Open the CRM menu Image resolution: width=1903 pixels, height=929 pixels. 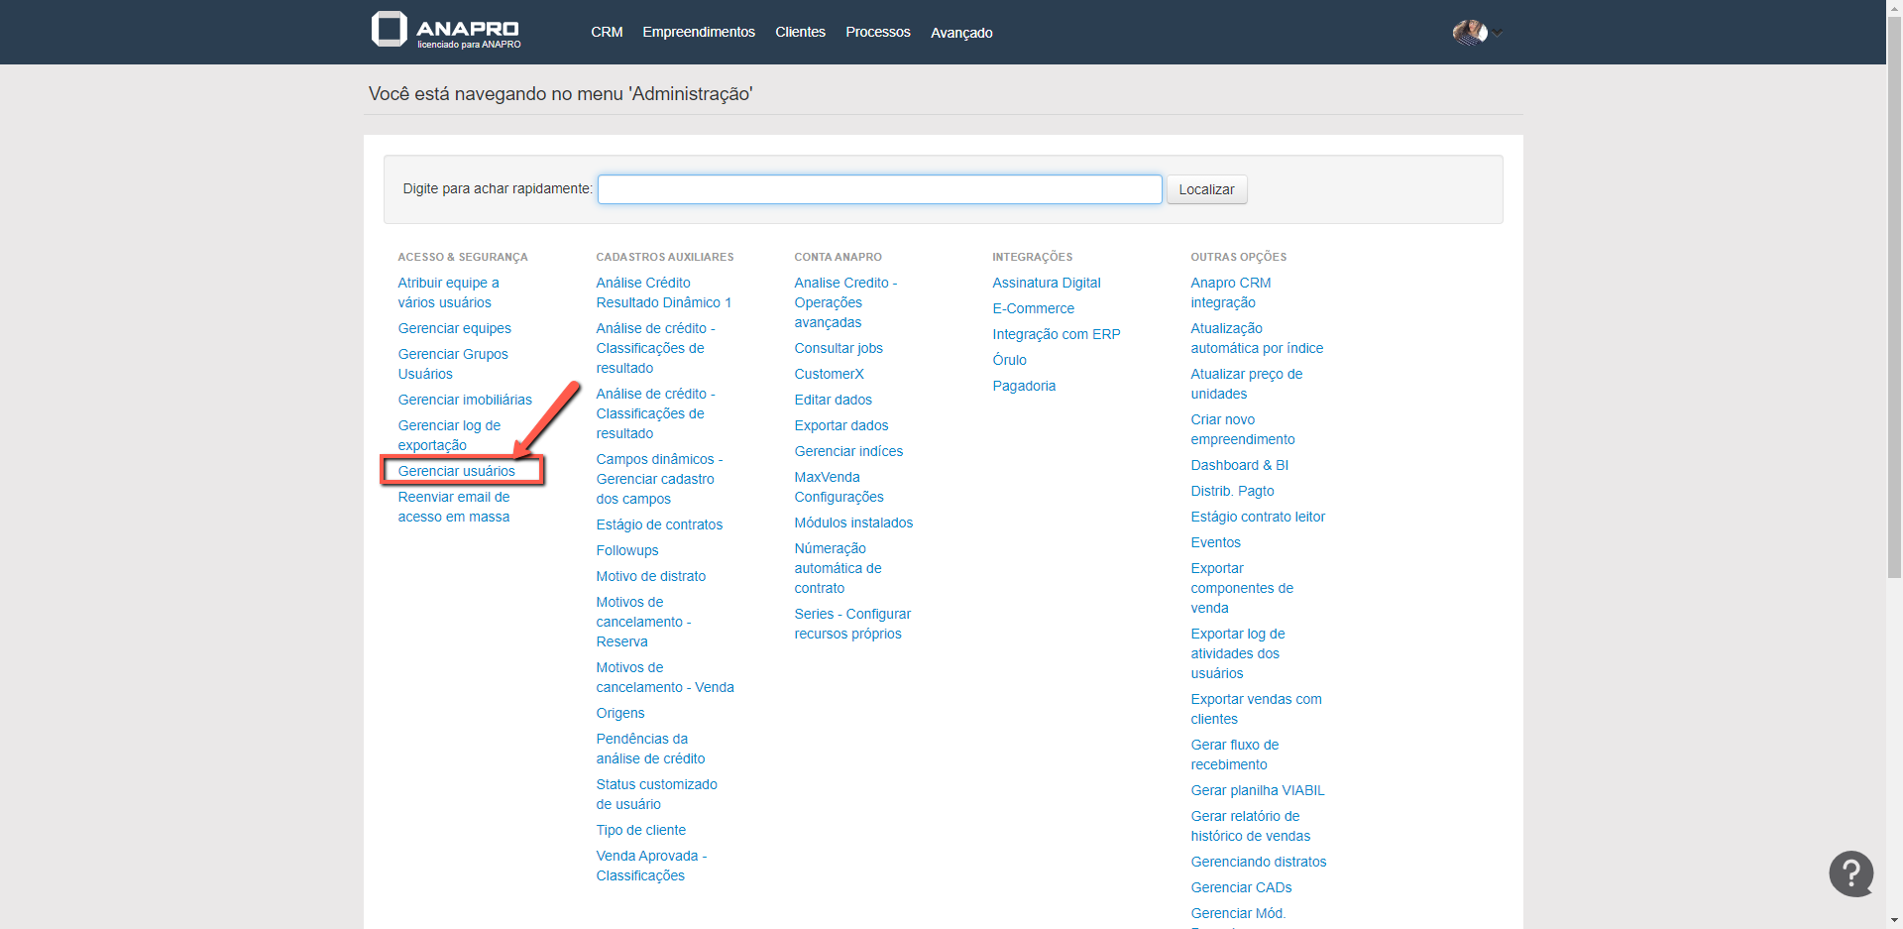pyautogui.click(x=607, y=32)
